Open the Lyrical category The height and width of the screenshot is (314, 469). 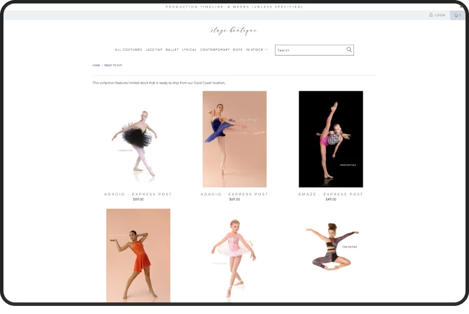(x=189, y=50)
